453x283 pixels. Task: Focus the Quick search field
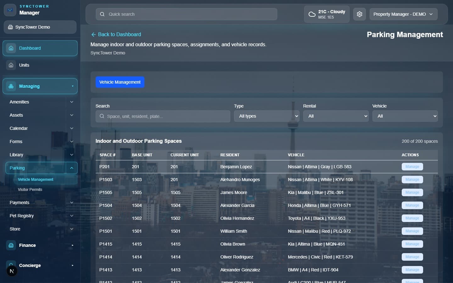(x=186, y=14)
